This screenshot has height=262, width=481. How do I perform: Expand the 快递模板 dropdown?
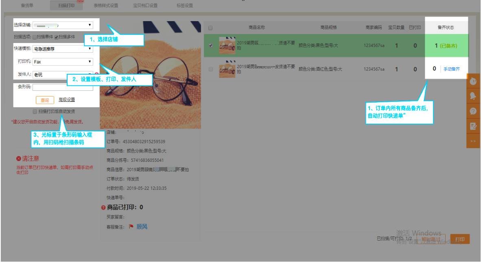[63, 49]
